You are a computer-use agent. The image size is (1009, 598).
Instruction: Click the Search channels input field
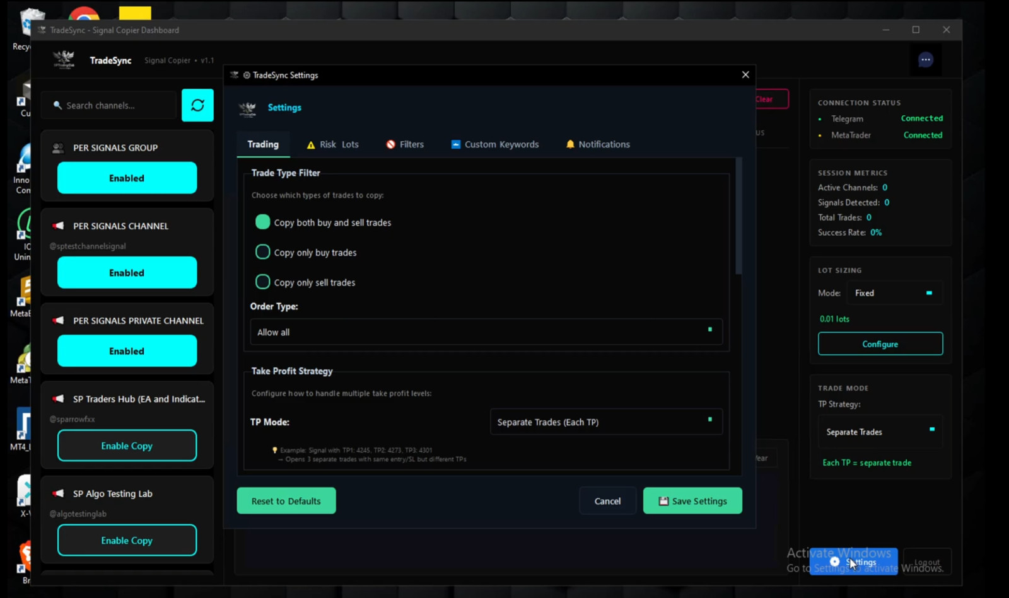coord(109,105)
